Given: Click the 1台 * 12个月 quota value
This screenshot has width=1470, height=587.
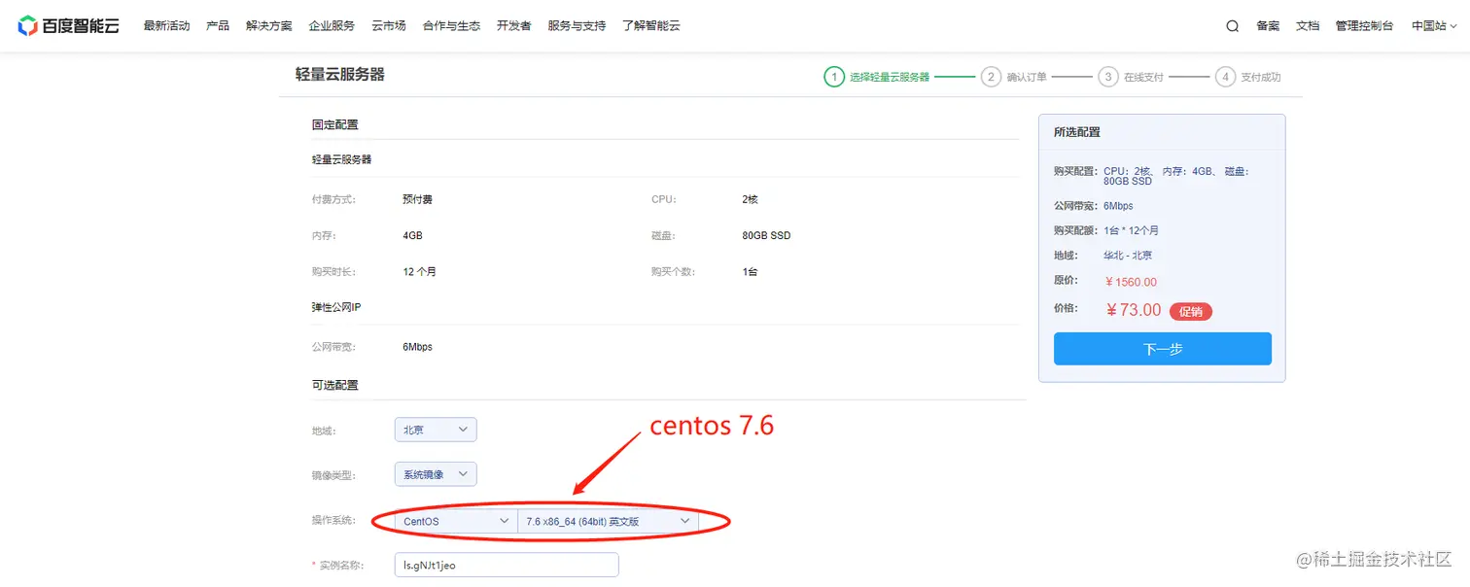Looking at the screenshot, I should click(1131, 231).
